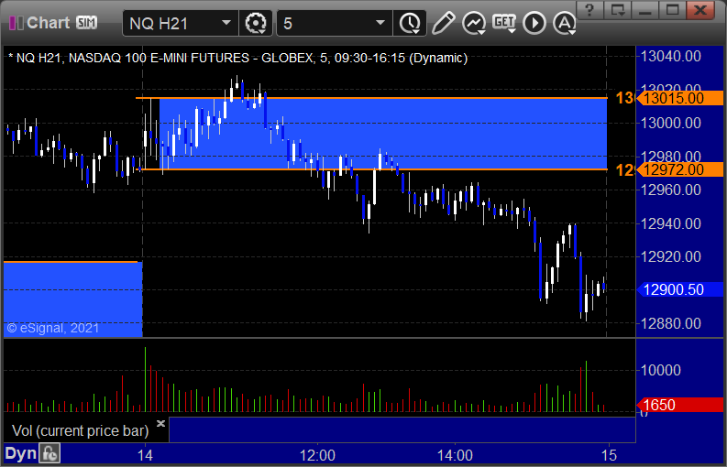The width and height of the screenshot is (727, 467).
Task: Start bar replay with the play icon
Action: [534, 23]
